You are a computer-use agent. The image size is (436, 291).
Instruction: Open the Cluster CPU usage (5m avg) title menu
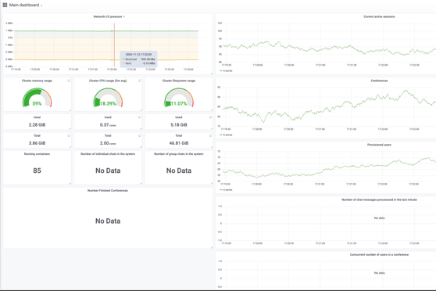coord(108,81)
